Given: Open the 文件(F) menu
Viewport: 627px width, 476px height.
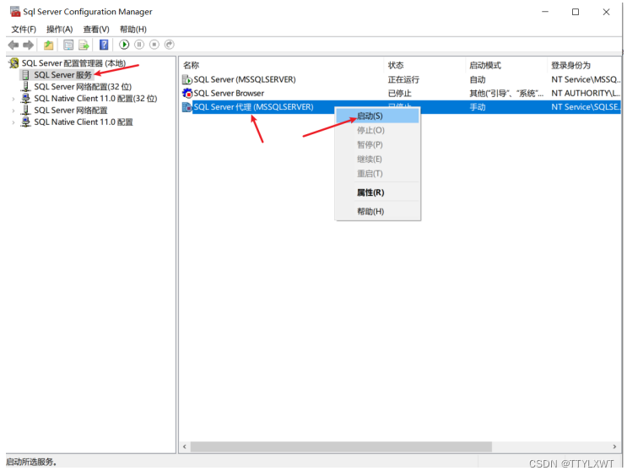Looking at the screenshot, I should click(x=24, y=30).
